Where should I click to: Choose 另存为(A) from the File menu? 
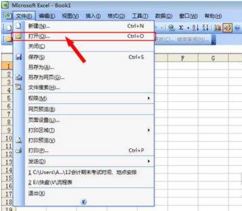pos(41,67)
